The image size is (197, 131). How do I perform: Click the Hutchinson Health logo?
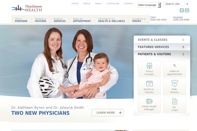click(27, 8)
